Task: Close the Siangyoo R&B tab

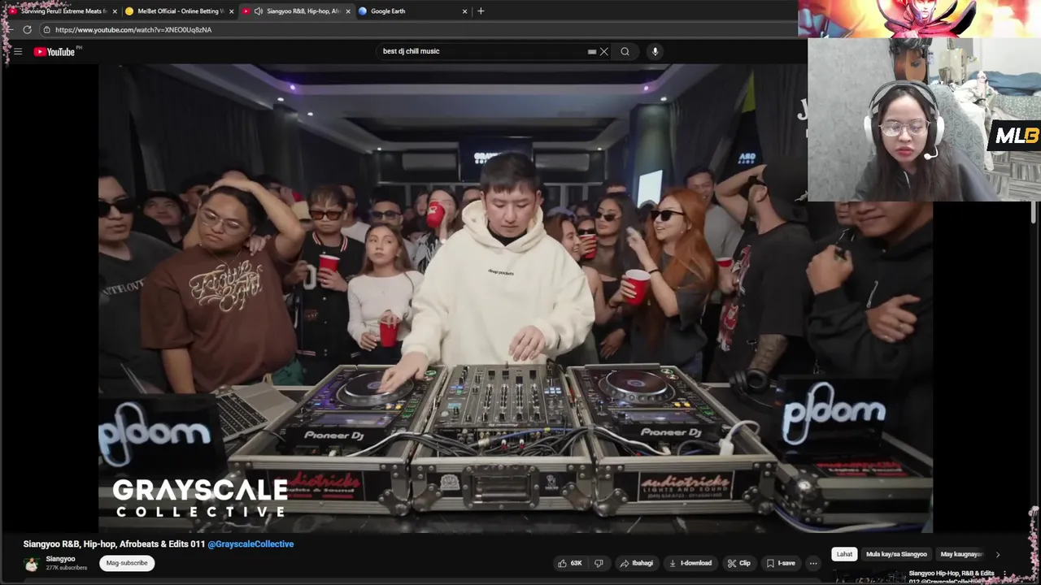Action: click(x=348, y=11)
